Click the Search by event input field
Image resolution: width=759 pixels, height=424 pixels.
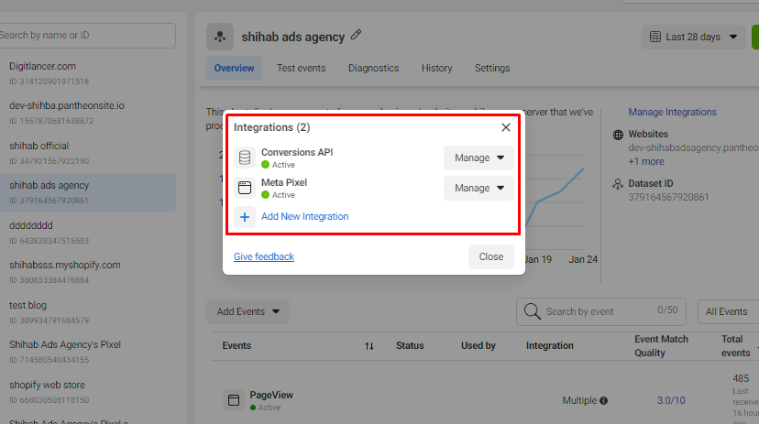(x=601, y=312)
